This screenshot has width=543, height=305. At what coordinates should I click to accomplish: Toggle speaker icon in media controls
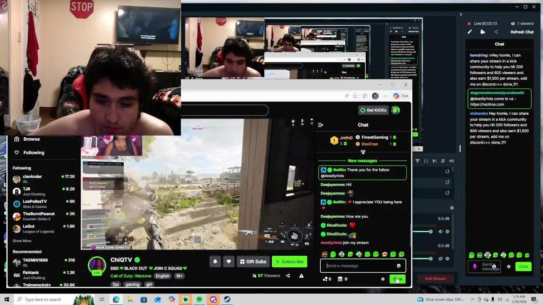pyautogui.click(x=451, y=161)
